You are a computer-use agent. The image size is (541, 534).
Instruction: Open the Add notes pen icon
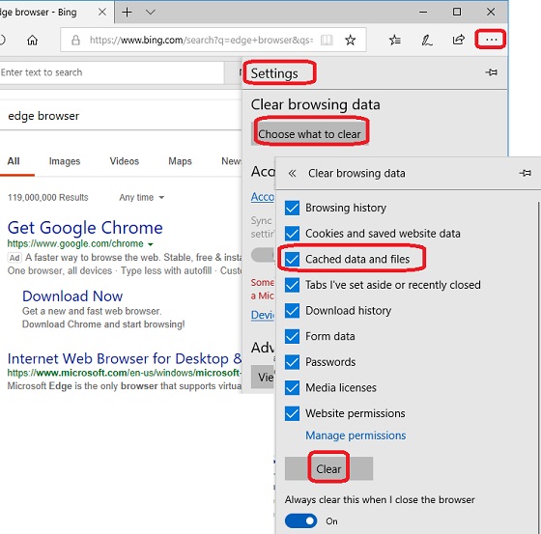427,41
